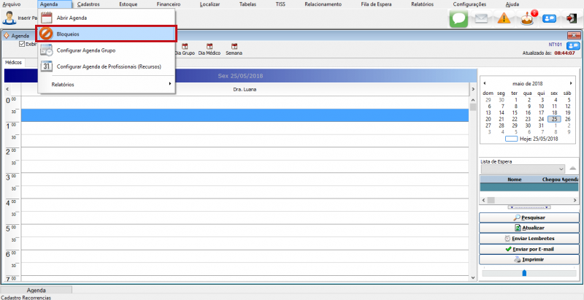This screenshot has width=584, height=300.
Task: Open the orange warning alerts icon
Action: pos(504,18)
